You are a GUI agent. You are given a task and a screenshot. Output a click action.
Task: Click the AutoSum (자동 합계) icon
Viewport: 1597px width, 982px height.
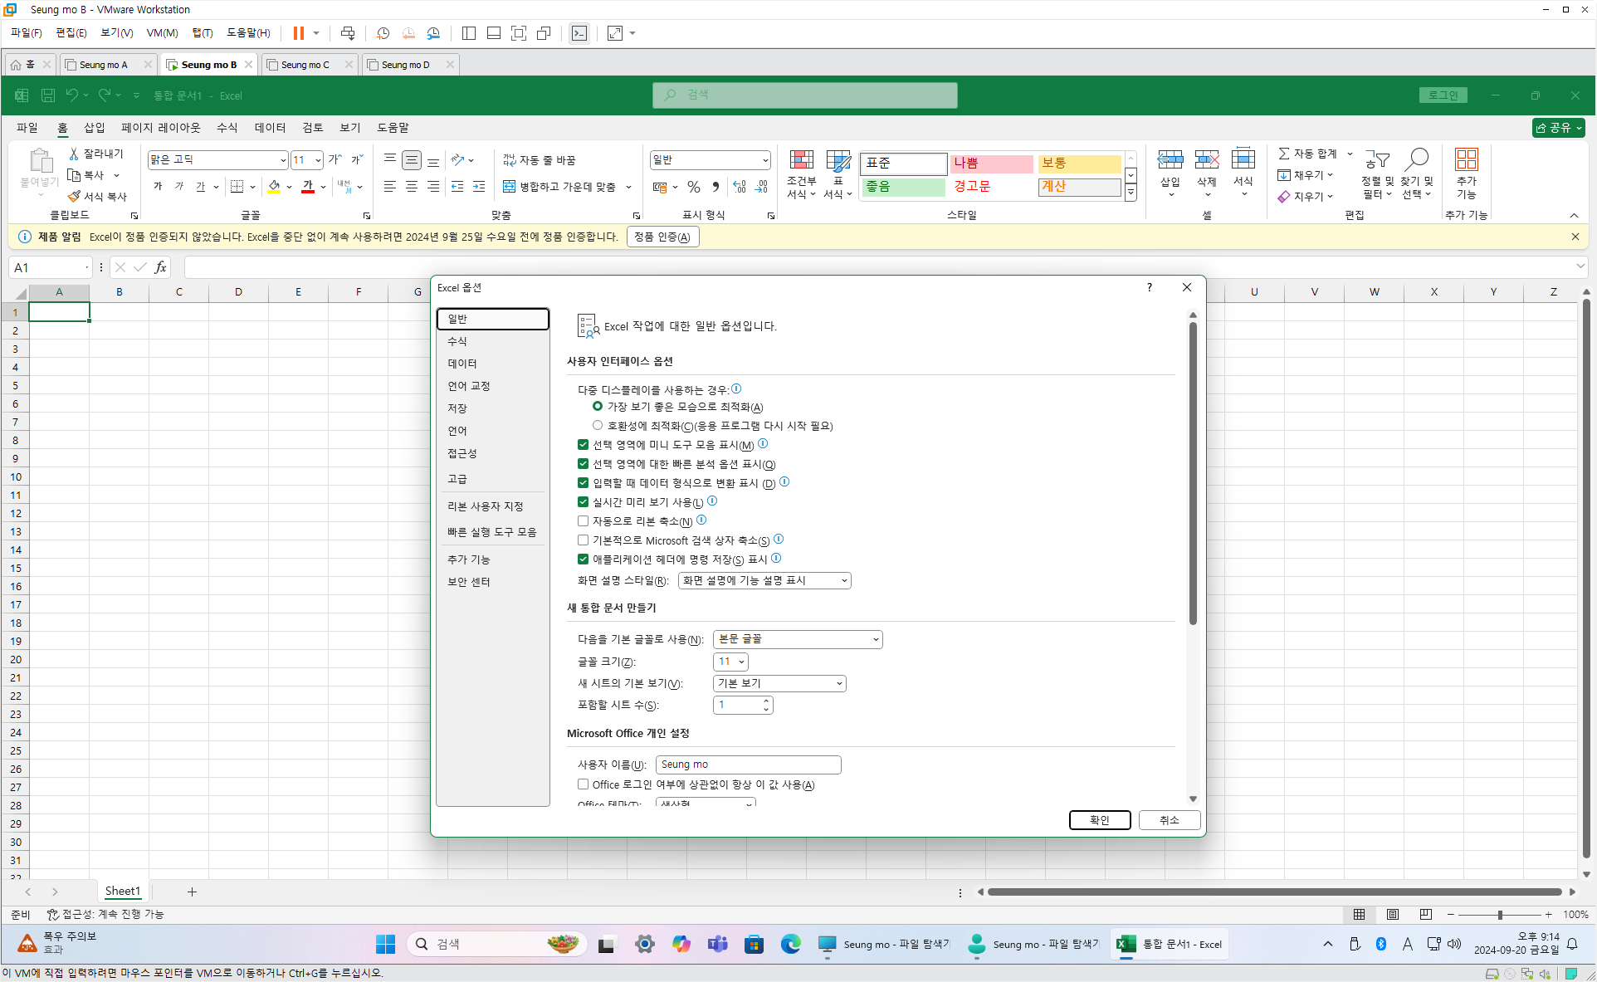[x=1284, y=154]
